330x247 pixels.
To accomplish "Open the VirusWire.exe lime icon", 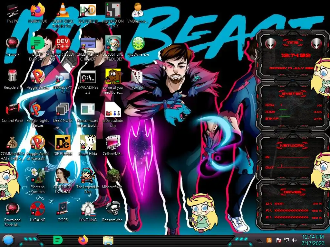I will point(138,43).
